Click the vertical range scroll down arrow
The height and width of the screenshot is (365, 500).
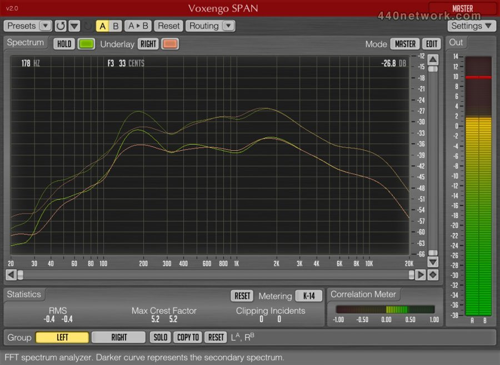pyautogui.click(x=433, y=262)
